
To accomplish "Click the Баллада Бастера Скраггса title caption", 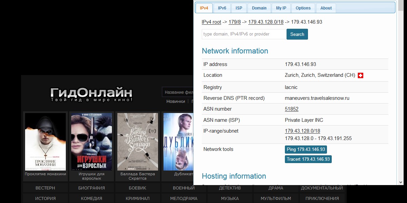I will [138, 176].
